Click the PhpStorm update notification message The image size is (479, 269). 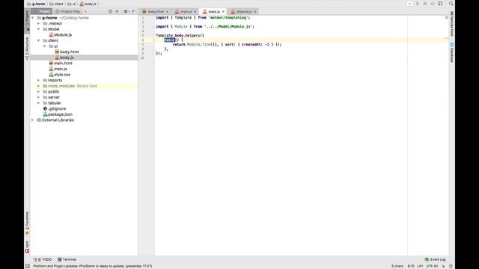coord(93,266)
